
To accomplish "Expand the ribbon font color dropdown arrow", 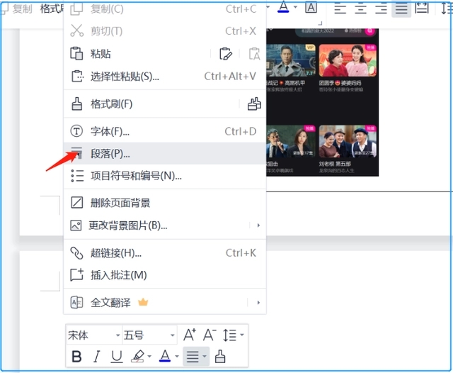I will [295, 7].
